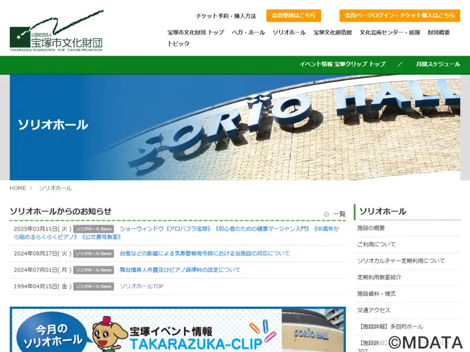Select 宝塚文化創造館 in the top menu
The height and width of the screenshot is (352, 470).
[333, 32]
